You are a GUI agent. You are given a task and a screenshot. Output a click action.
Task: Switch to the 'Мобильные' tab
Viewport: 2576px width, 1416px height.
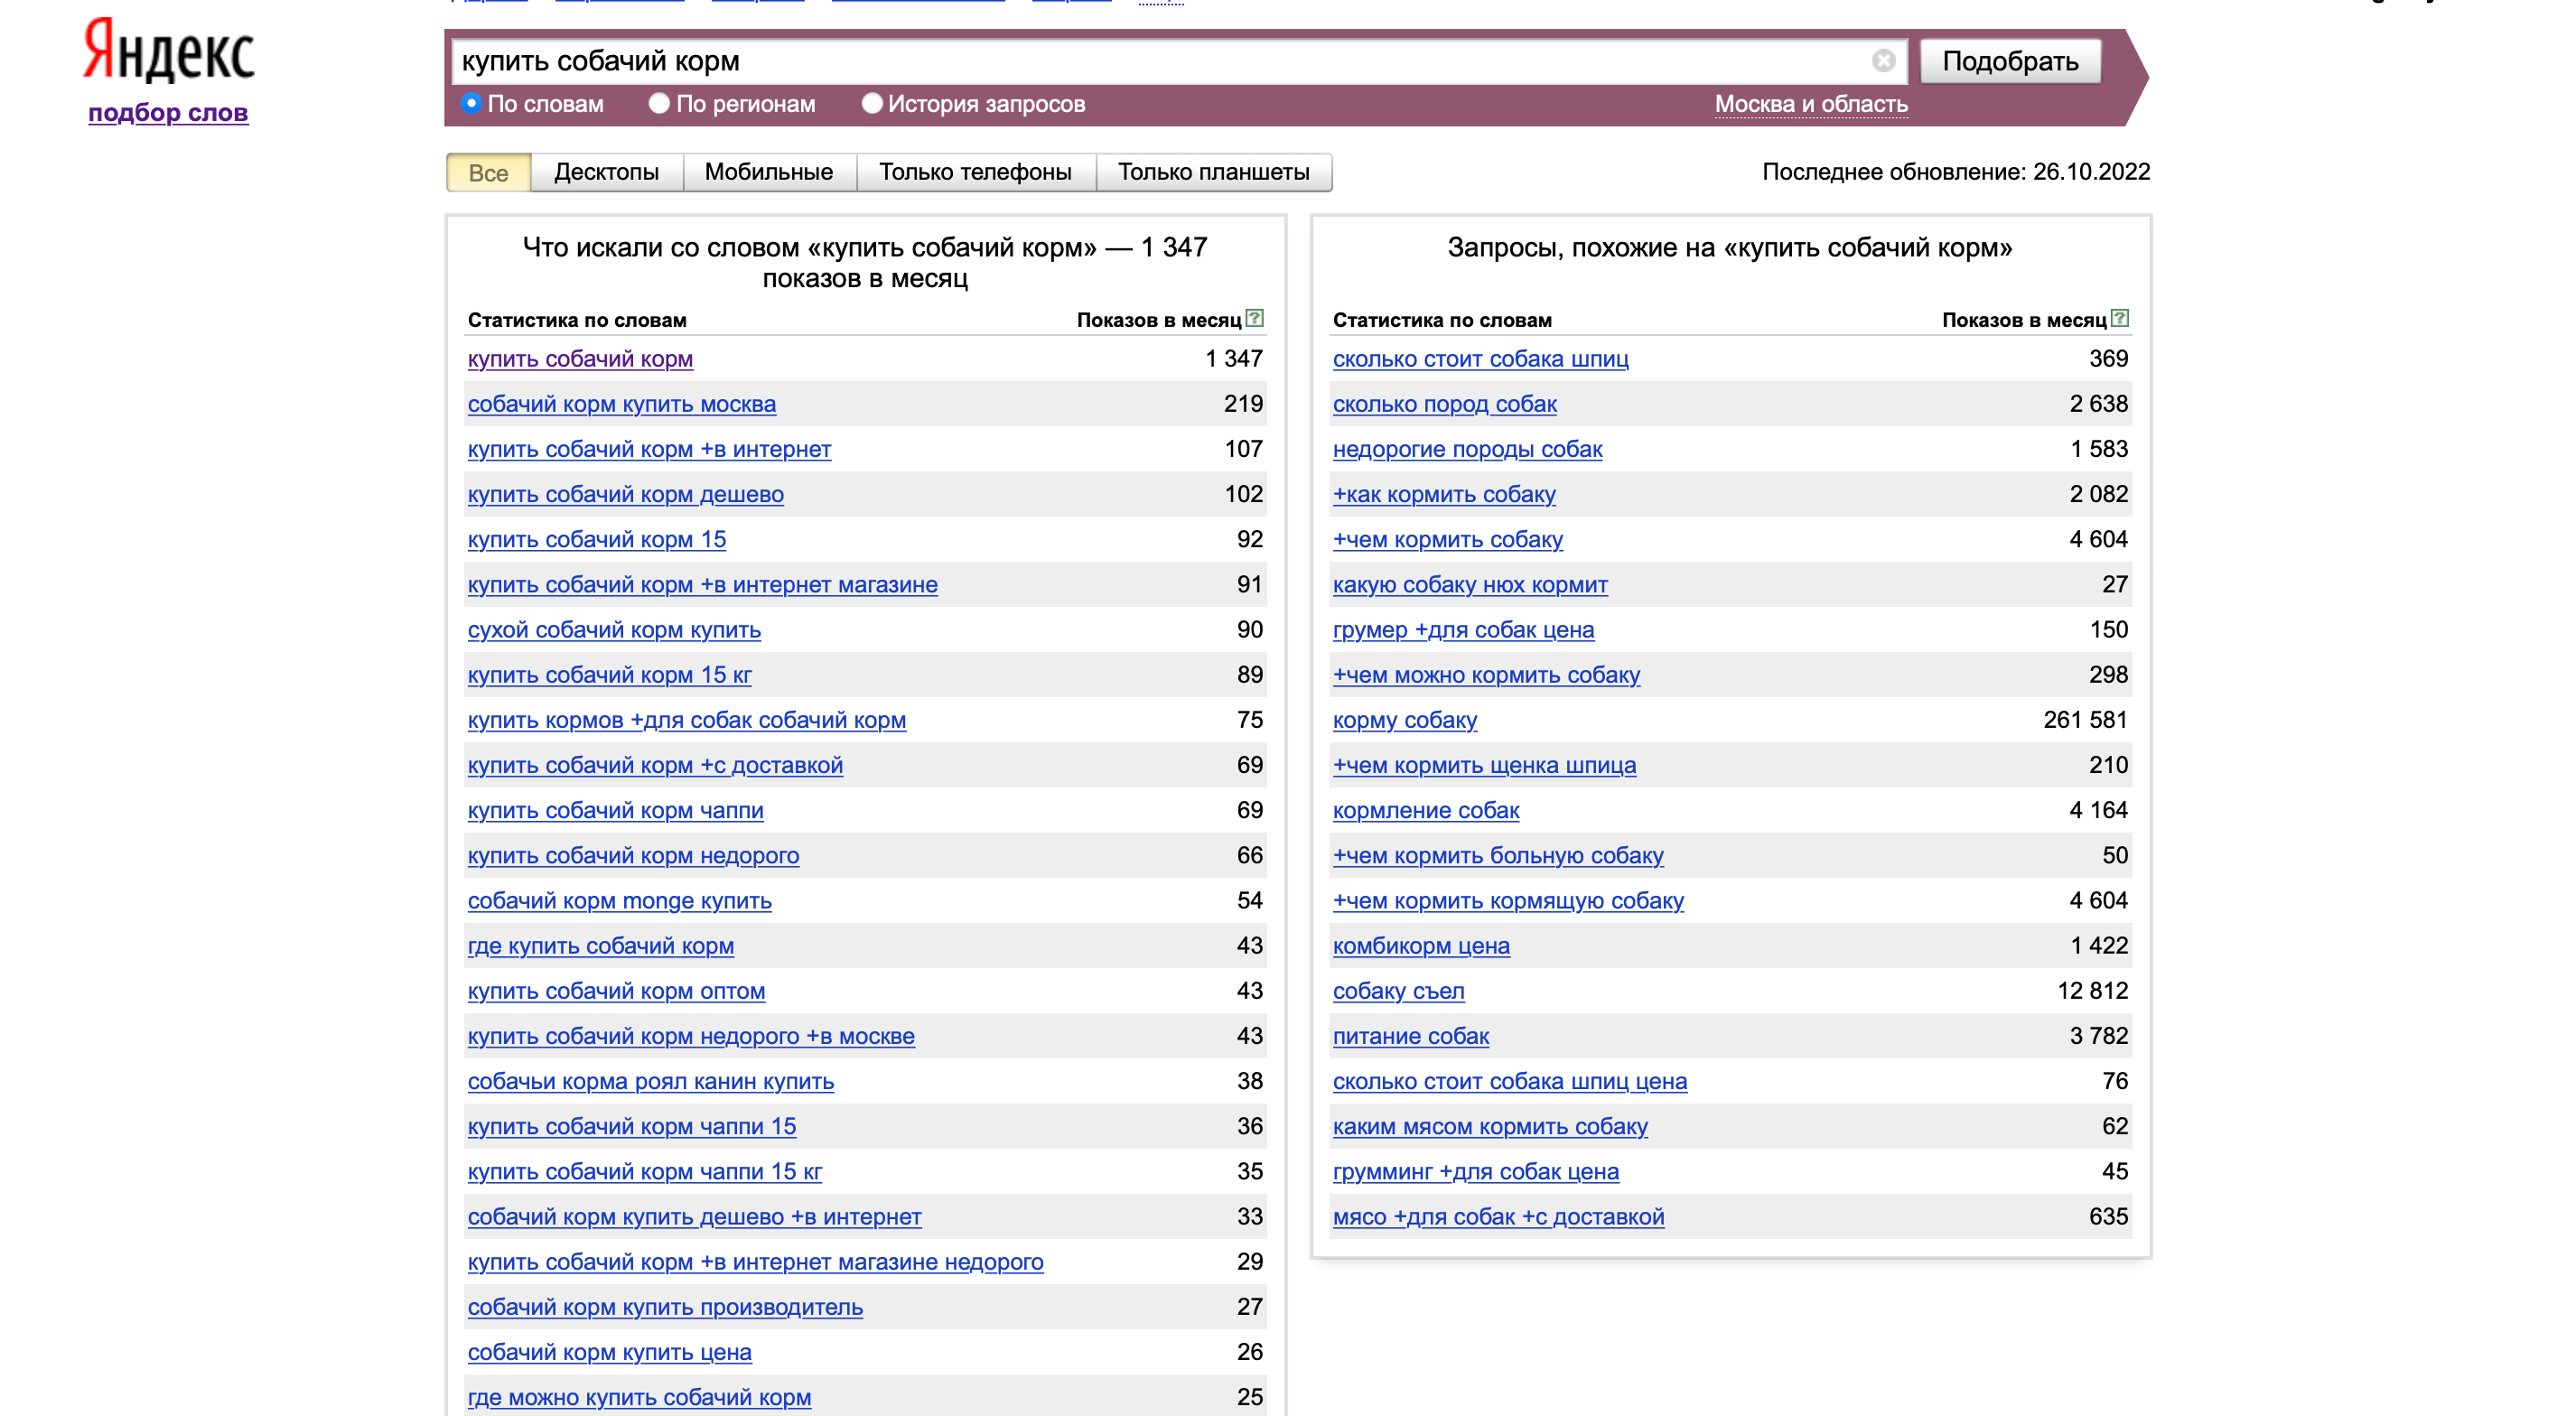(769, 172)
